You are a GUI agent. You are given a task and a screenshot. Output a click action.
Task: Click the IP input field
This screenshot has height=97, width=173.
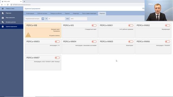pos(56,19)
